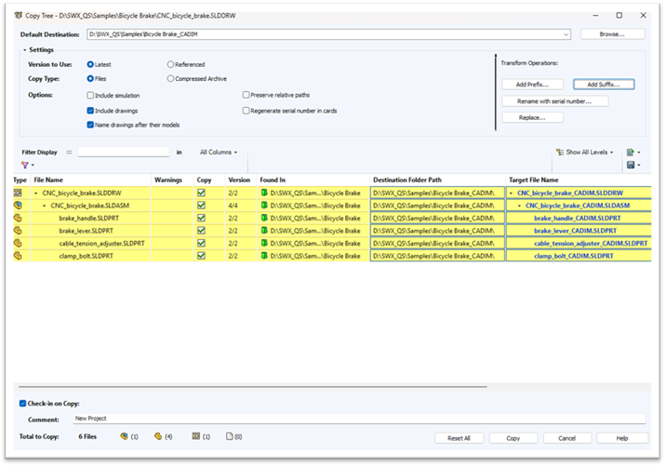This screenshot has width=666, height=466.
Task: Toggle Check-in on Copy checkbox
Action: coord(22,403)
